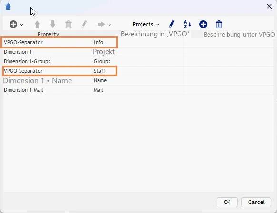Click the blue pencil edit icon
Screen dimensions: 277x213
click(x=171, y=24)
